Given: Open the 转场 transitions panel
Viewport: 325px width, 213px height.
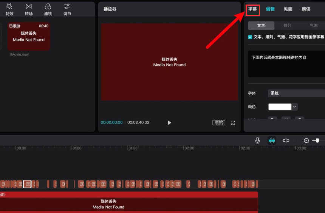Looking at the screenshot, I should tap(29, 9).
